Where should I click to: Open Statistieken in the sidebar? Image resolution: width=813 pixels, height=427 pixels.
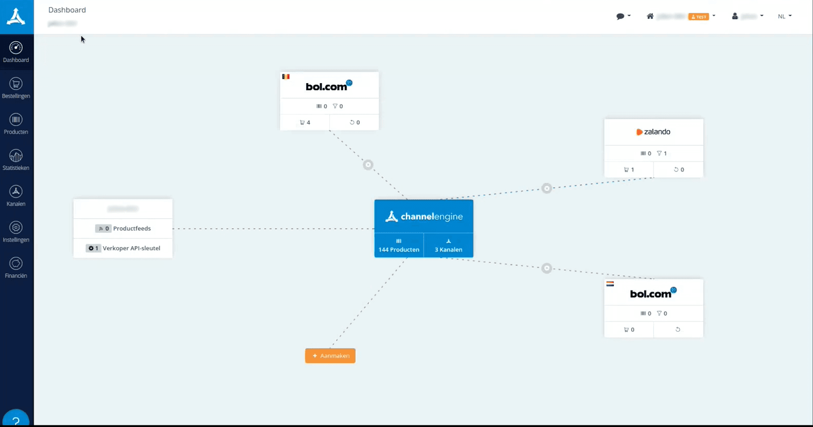pyautogui.click(x=16, y=160)
